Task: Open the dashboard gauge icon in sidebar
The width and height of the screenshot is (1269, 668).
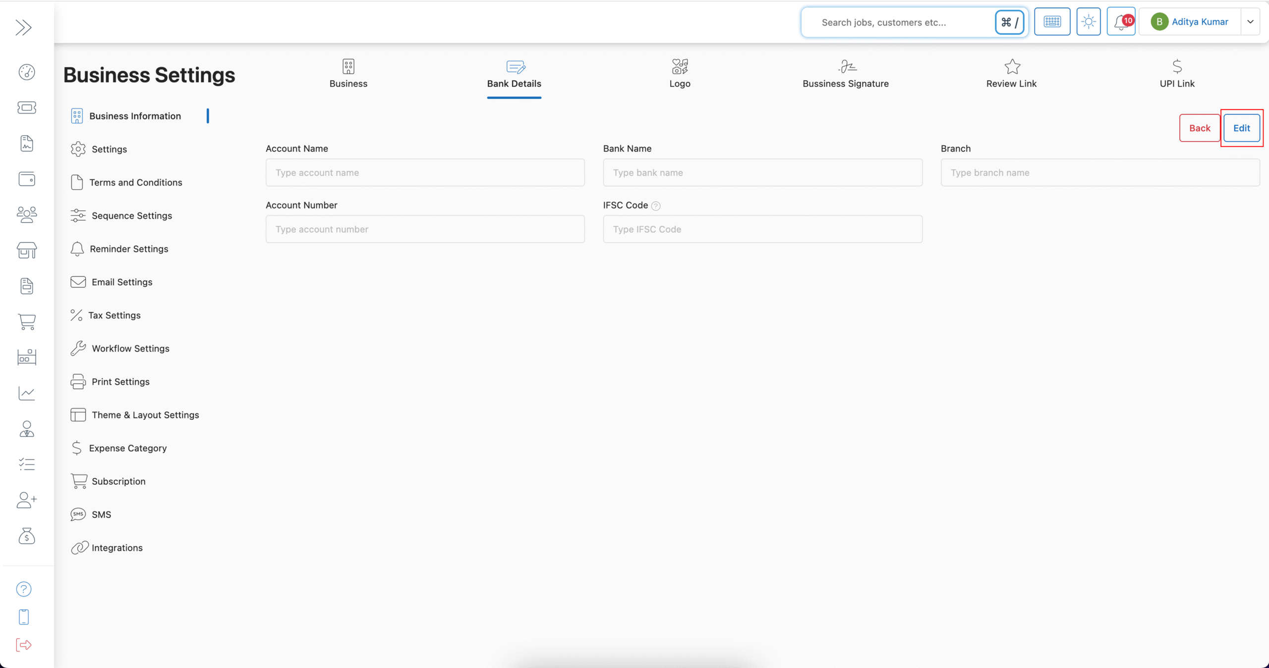Action: pyautogui.click(x=27, y=72)
